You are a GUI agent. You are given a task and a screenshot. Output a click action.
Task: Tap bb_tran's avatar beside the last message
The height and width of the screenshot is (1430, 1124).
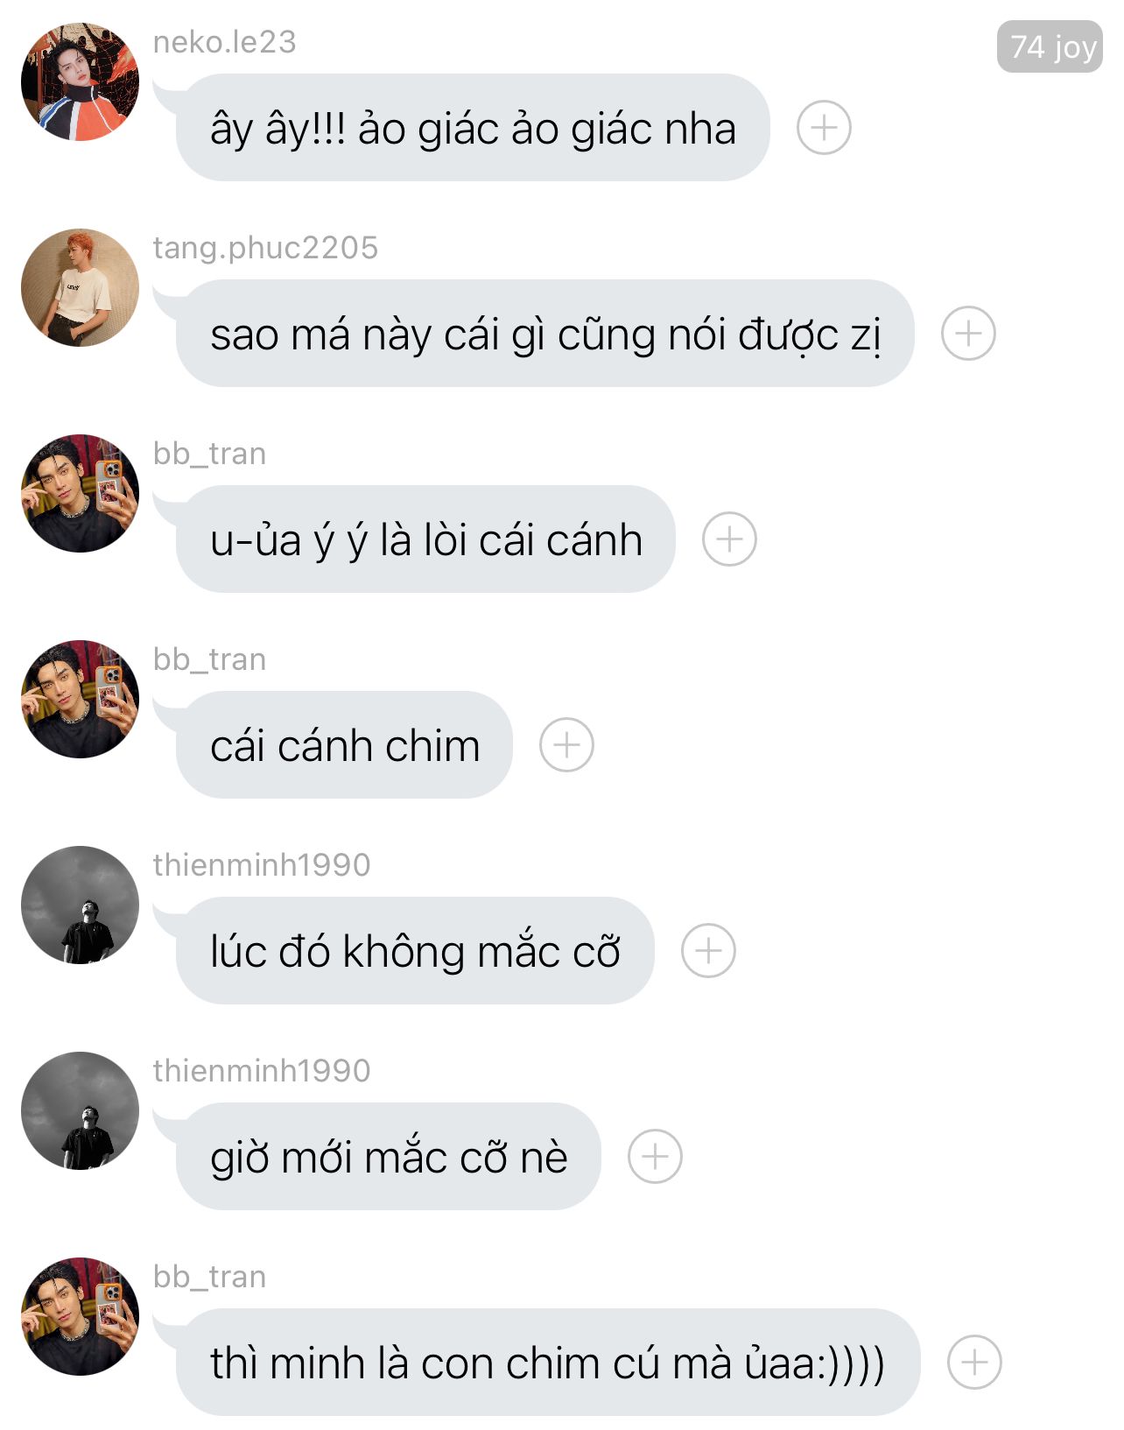[x=80, y=1317]
